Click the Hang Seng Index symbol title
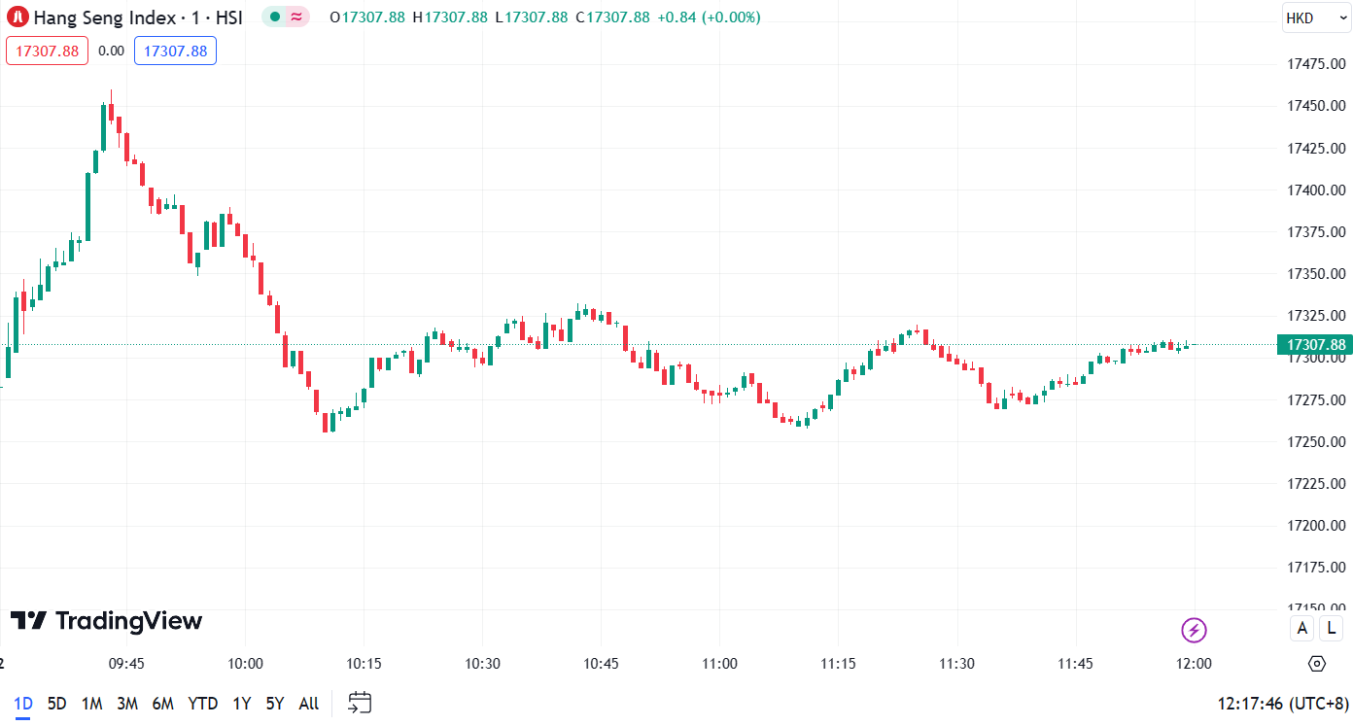Screen dimensions: 1353x726 [137, 17]
